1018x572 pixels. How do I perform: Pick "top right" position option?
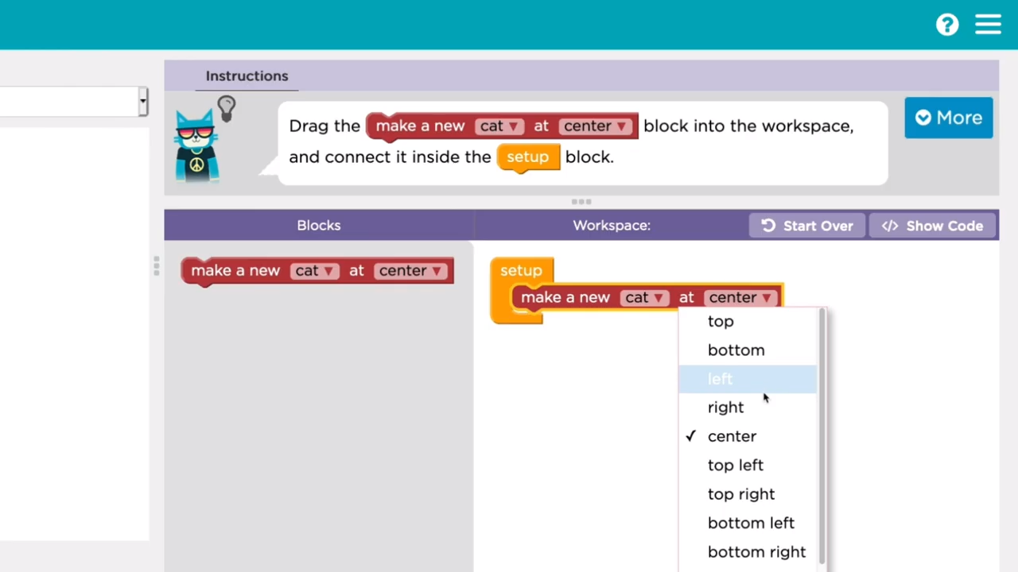[740, 494]
